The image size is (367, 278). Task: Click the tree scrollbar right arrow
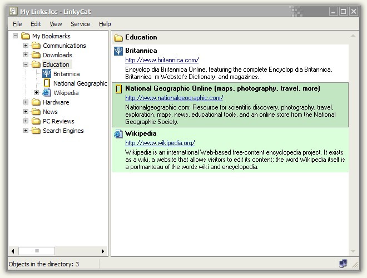(103, 251)
